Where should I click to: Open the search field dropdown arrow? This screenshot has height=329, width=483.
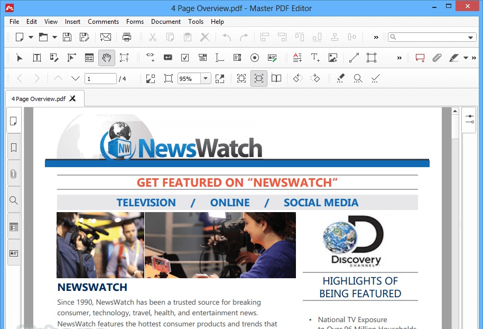[470, 38]
